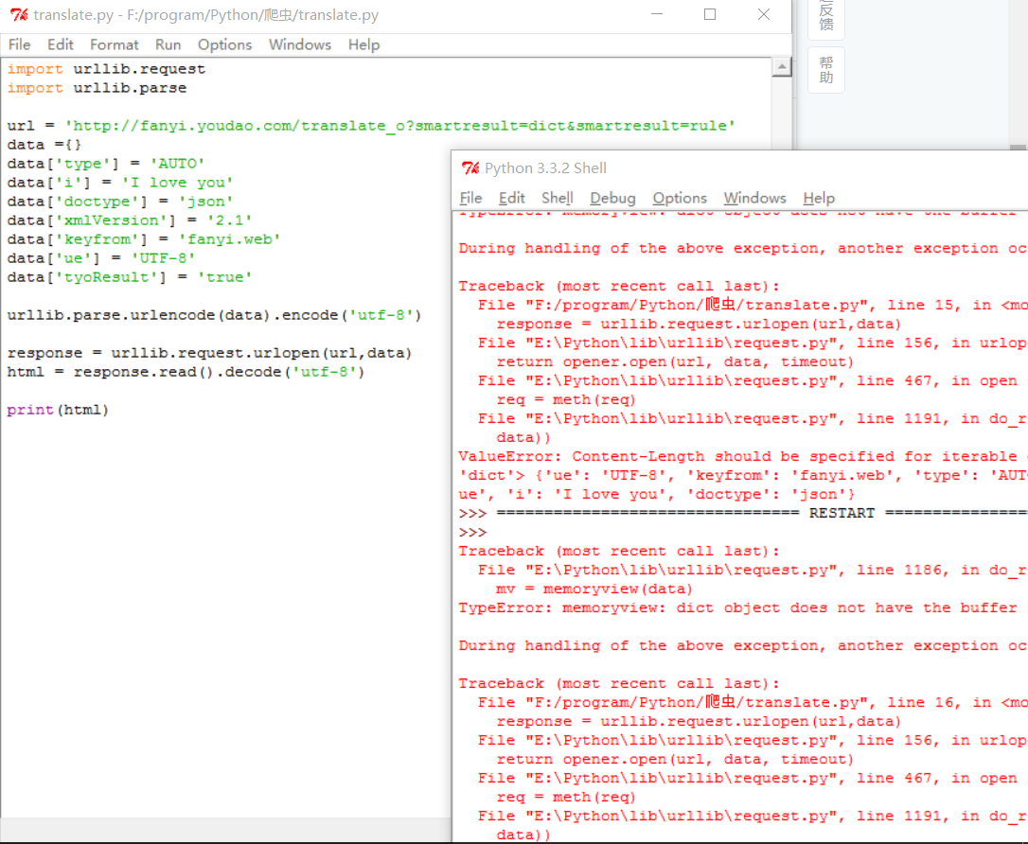This screenshot has width=1028, height=844.
Task: Click the 帮助 help button on the sidebar
Action: (826, 70)
